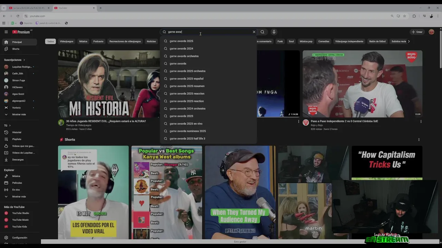Open Tiempo de Videojuegos channel link
The height and width of the screenshot is (248, 442).
click(79, 125)
